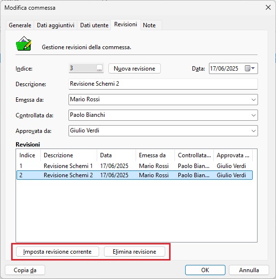Confirm with the OK button

click(205, 270)
